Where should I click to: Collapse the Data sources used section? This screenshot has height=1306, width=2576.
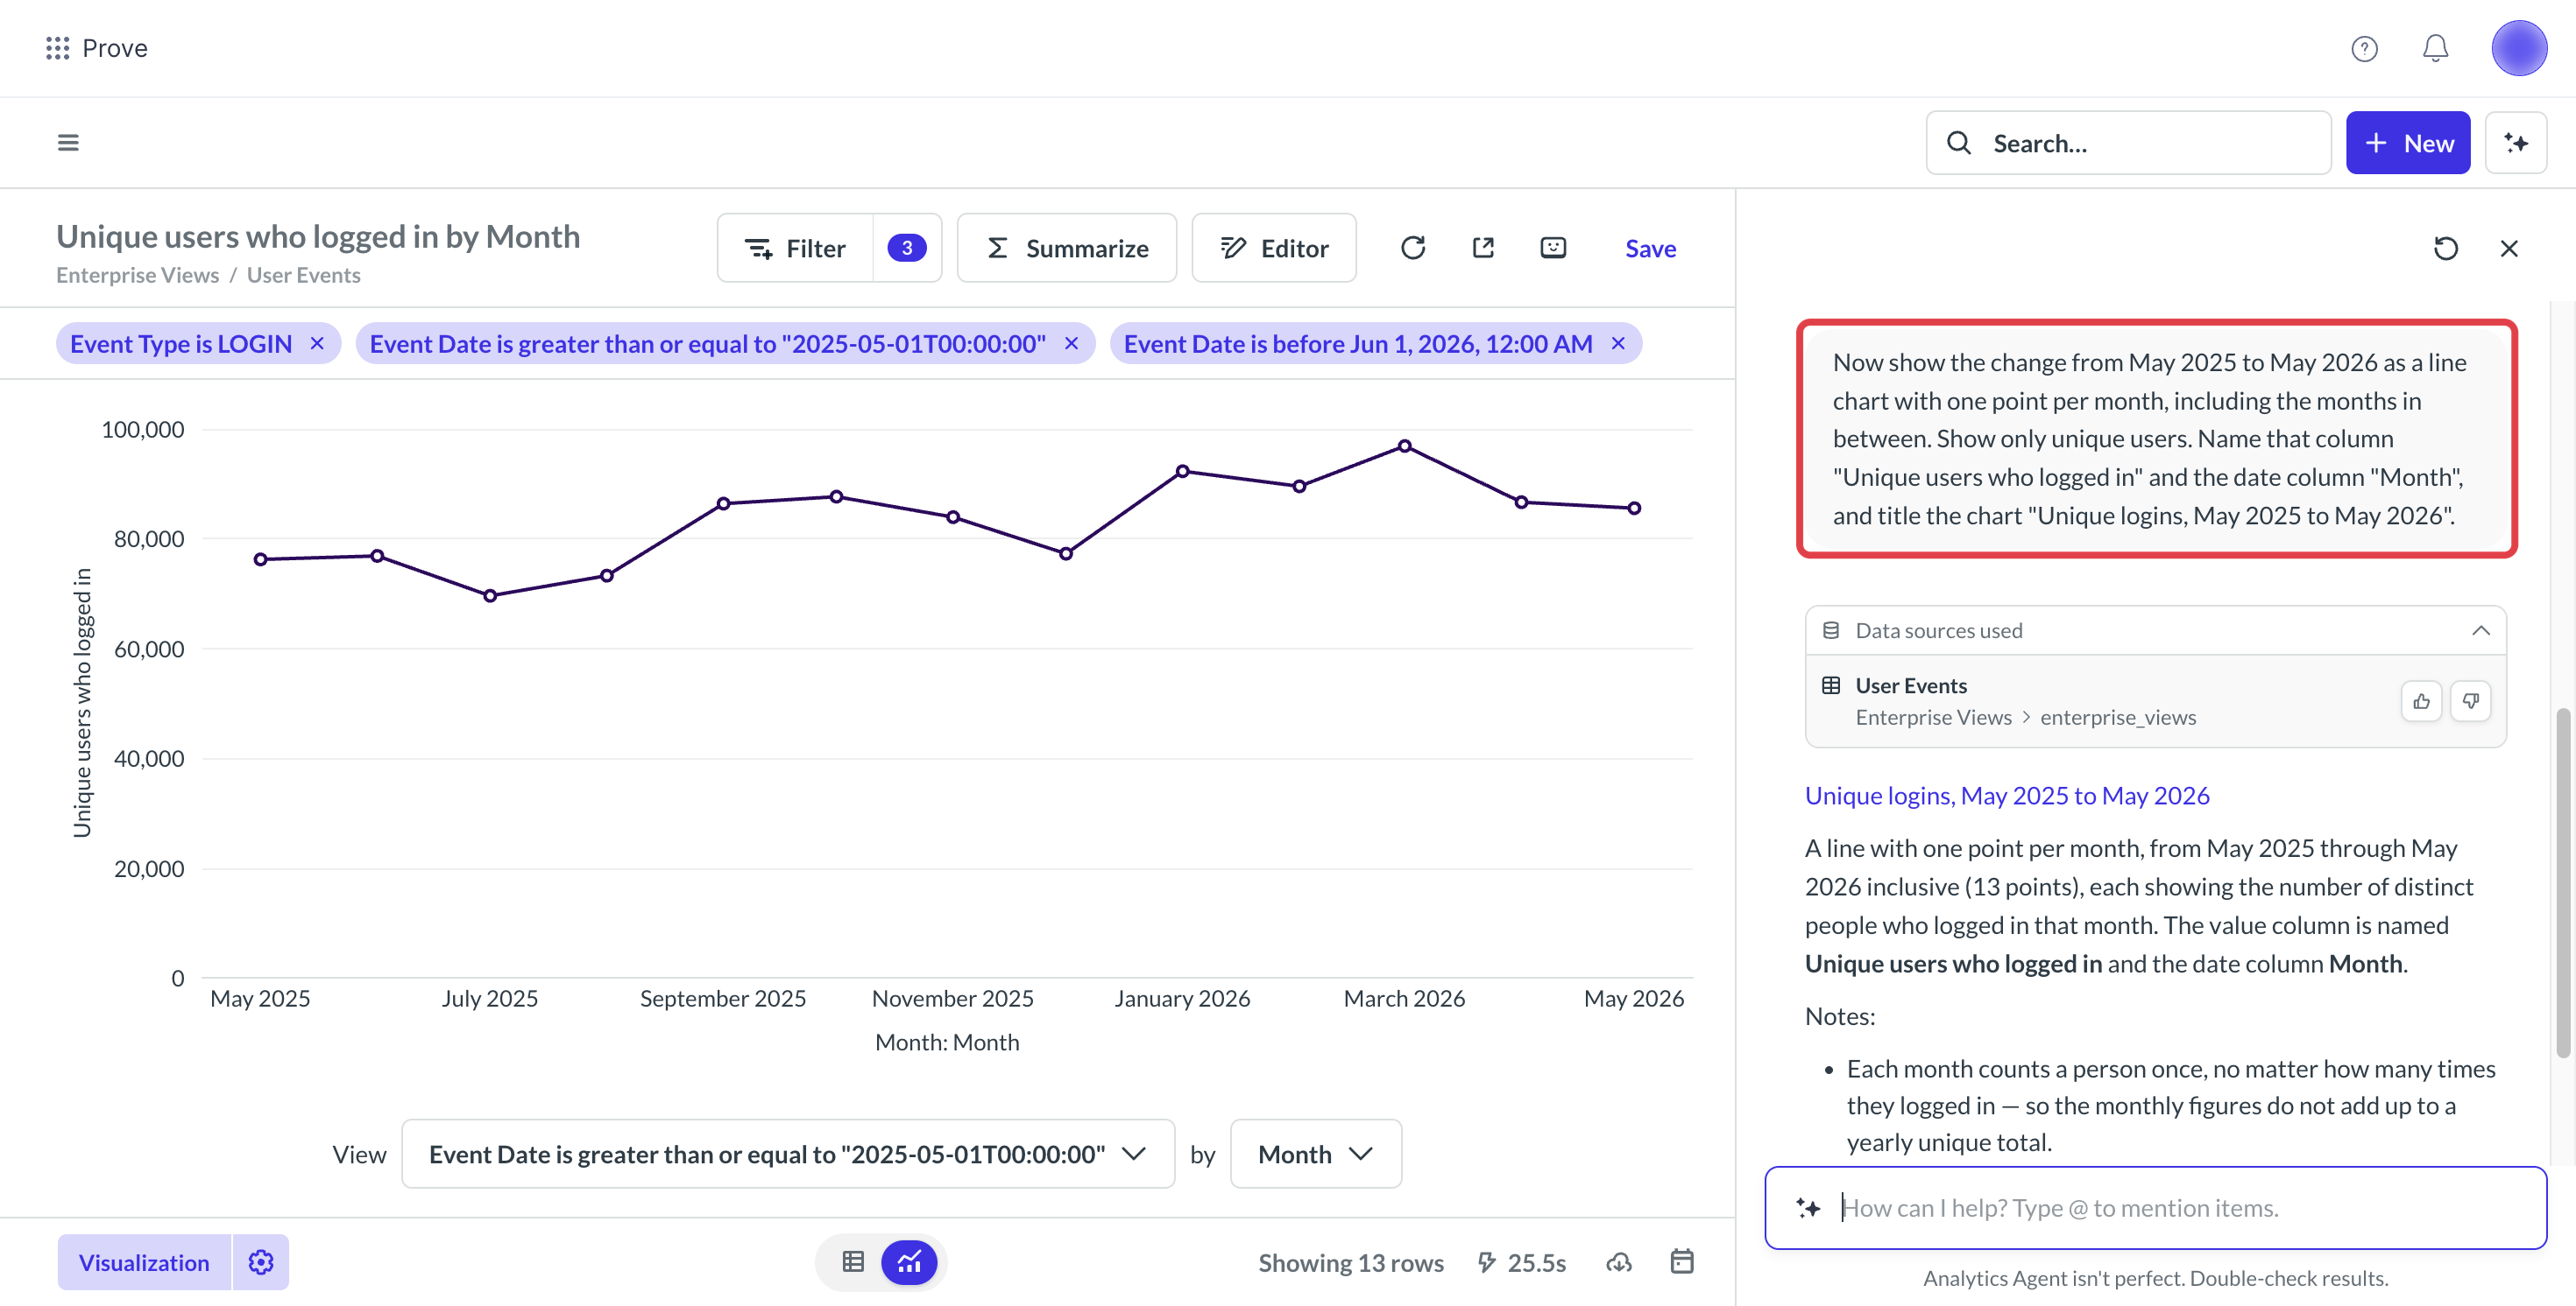[x=2480, y=630]
